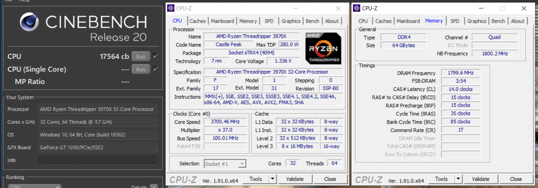Toggle the CPU test checkbox in Cinebench
This screenshot has height=188, width=538.
(x=155, y=56)
